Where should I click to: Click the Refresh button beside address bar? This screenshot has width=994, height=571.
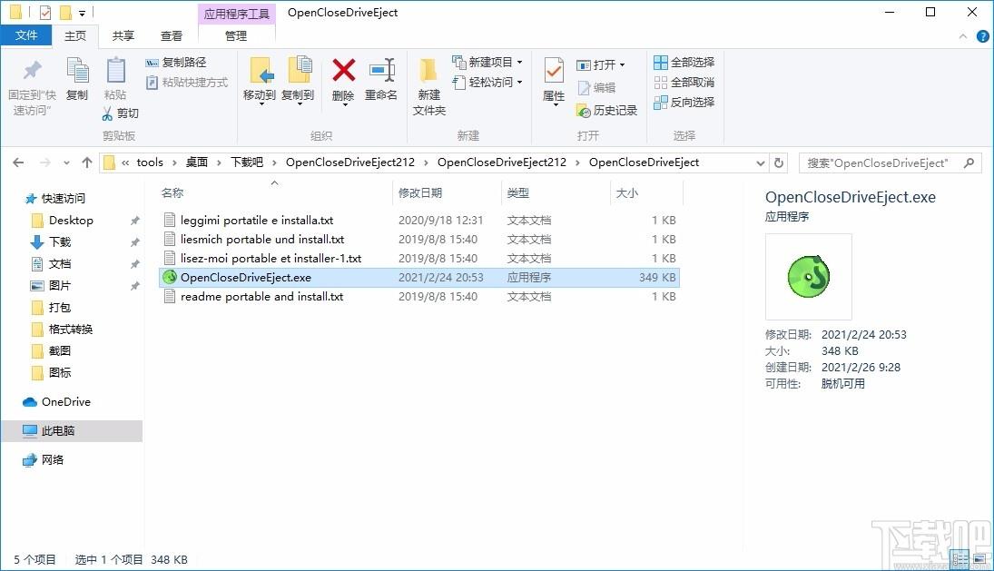[779, 162]
